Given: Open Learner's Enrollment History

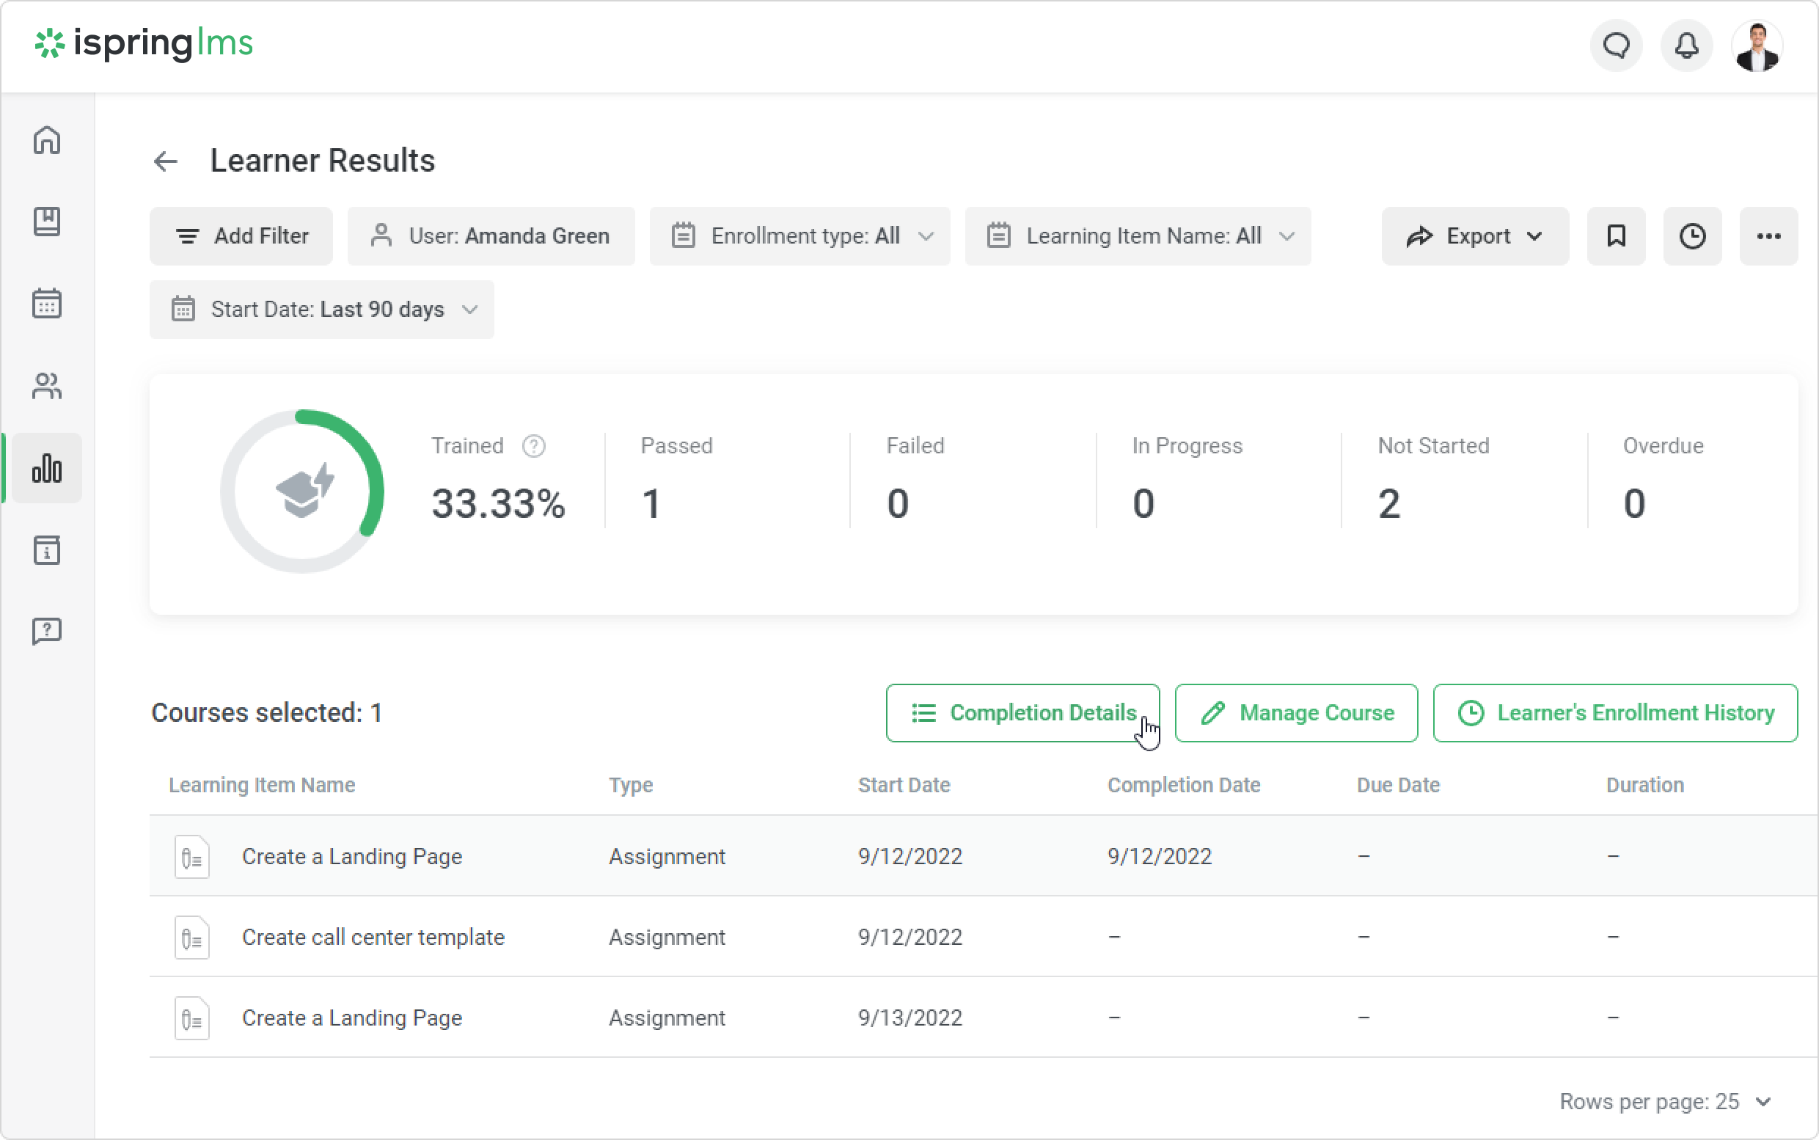Looking at the screenshot, I should click(x=1614, y=713).
